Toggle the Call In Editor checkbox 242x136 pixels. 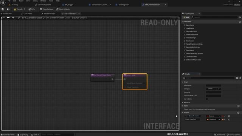pyautogui.click(x=207, y=99)
